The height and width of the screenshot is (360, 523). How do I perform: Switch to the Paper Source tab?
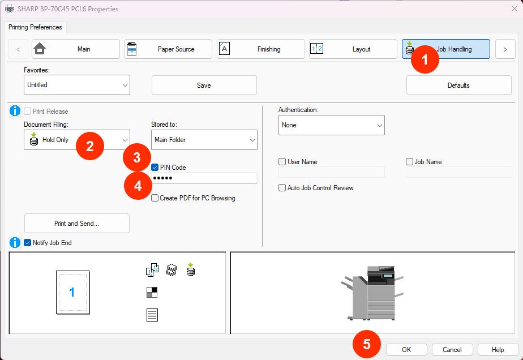(168, 49)
